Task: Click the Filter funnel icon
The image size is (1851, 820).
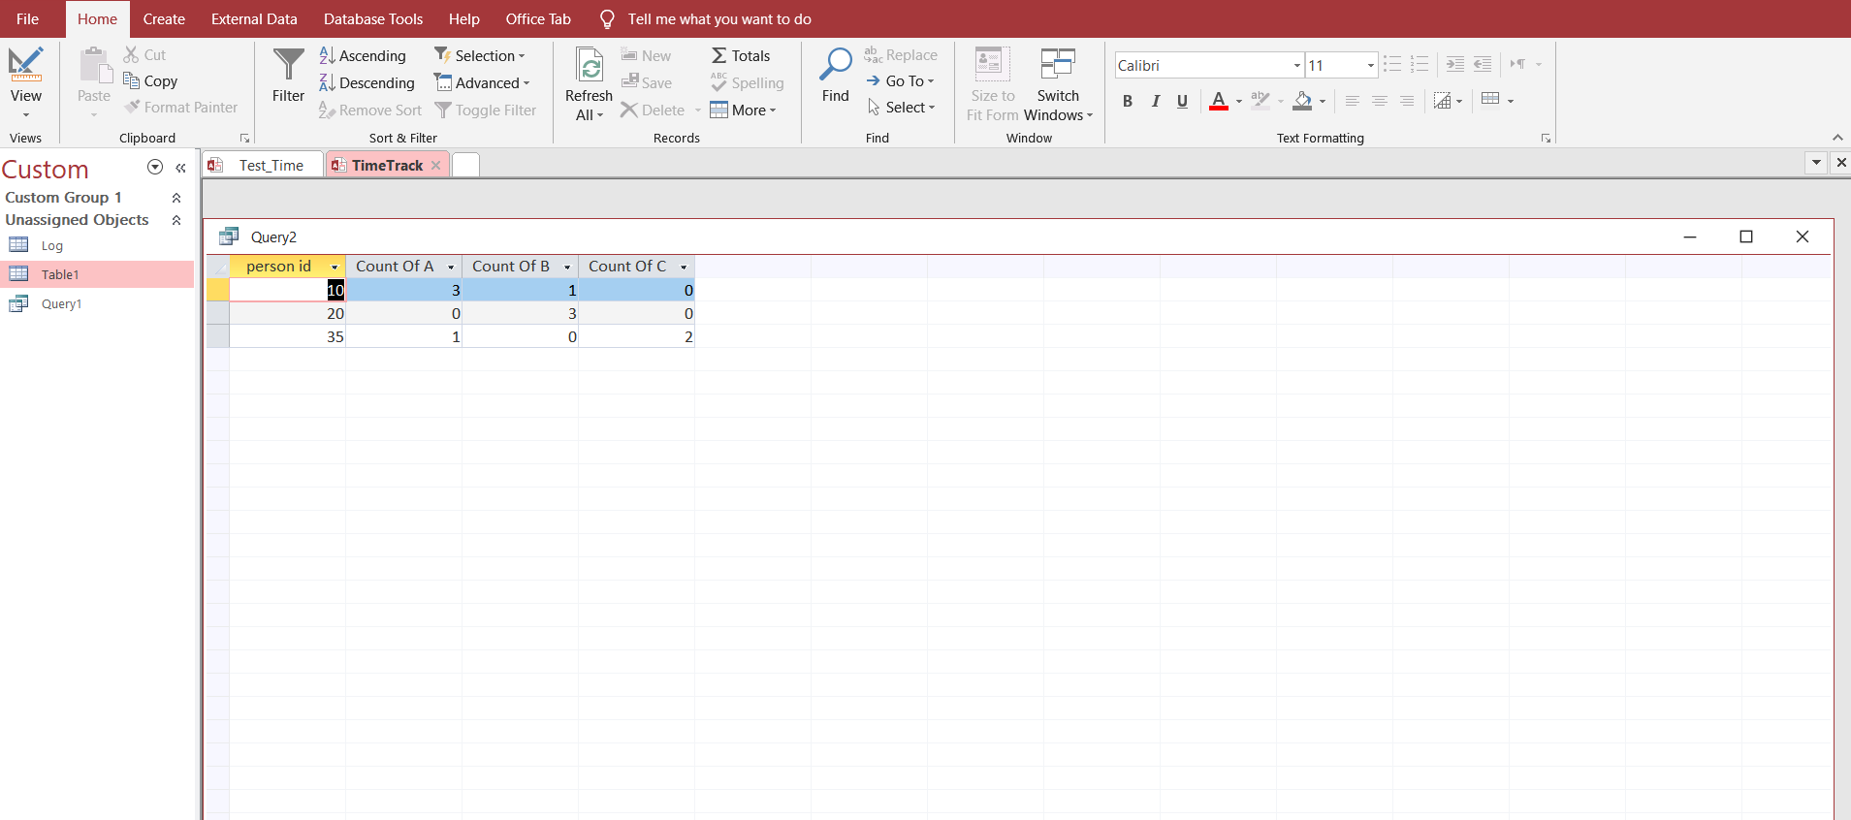Action: coord(288,65)
